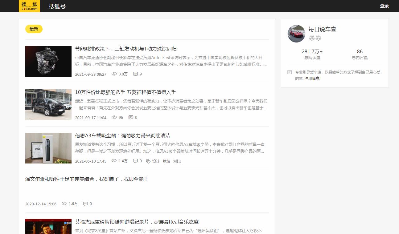Open the 搜狐号 header link
The width and height of the screenshot is (399, 234).
(x=57, y=6)
